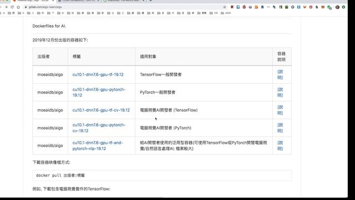Click the forward navigation arrow
This screenshot has height=200, width=355.
[x=6, y=7]
